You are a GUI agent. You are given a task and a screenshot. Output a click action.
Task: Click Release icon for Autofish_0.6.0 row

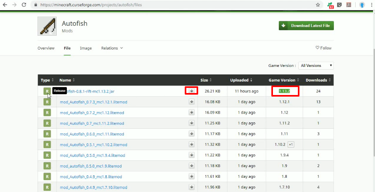pyautogui.click(x=47, y=134)
